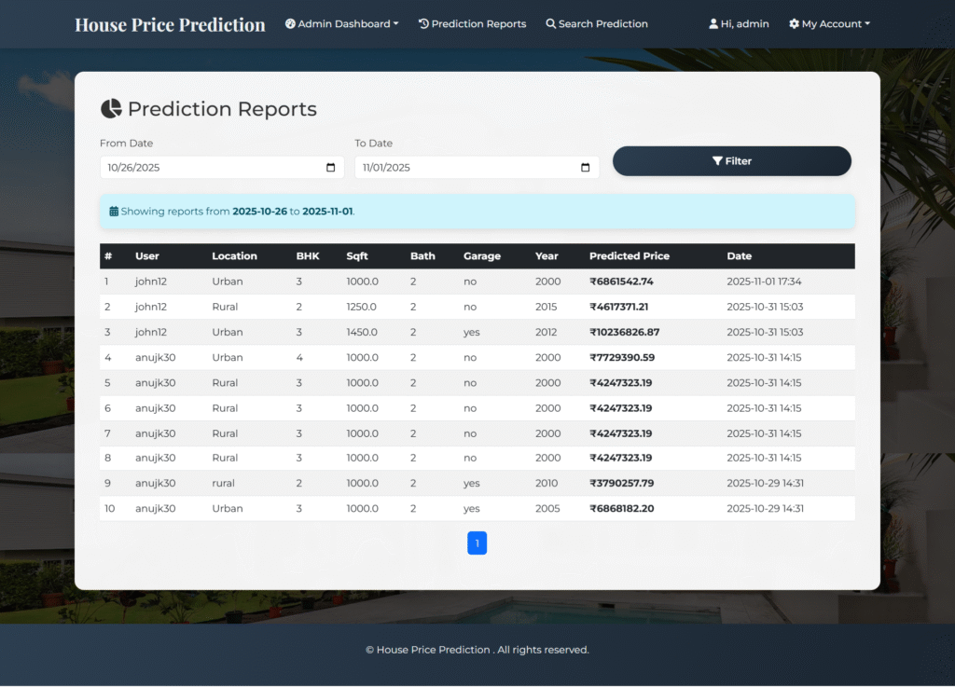Select the Predicted Price column header
This screenshot has height=687, width=955.
tap(629, 255)
